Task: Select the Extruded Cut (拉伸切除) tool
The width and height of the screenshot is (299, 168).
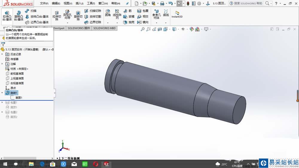Action: click(57, 16)
